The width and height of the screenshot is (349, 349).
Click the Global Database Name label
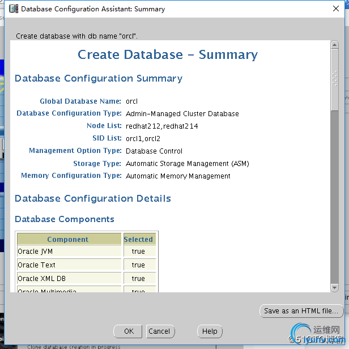tap(80, 101)
